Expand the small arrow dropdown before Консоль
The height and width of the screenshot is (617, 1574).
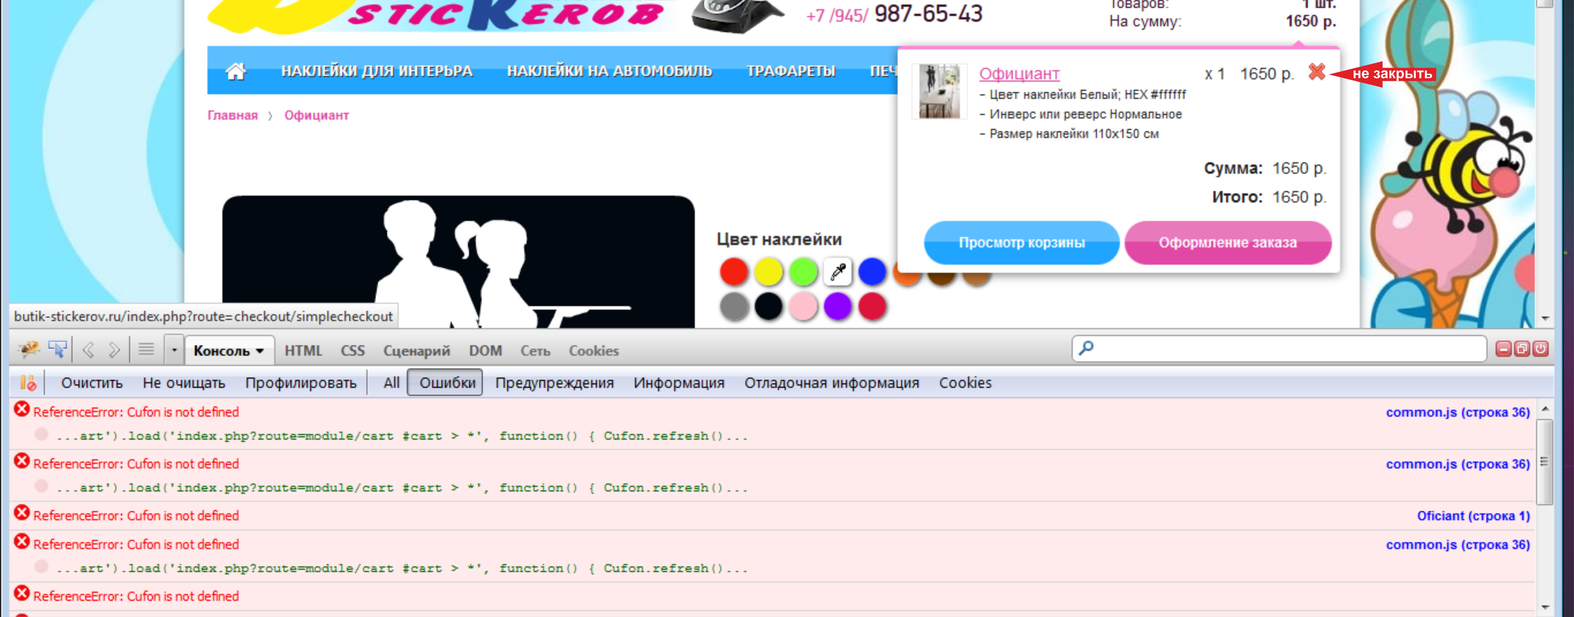point(174,350)
